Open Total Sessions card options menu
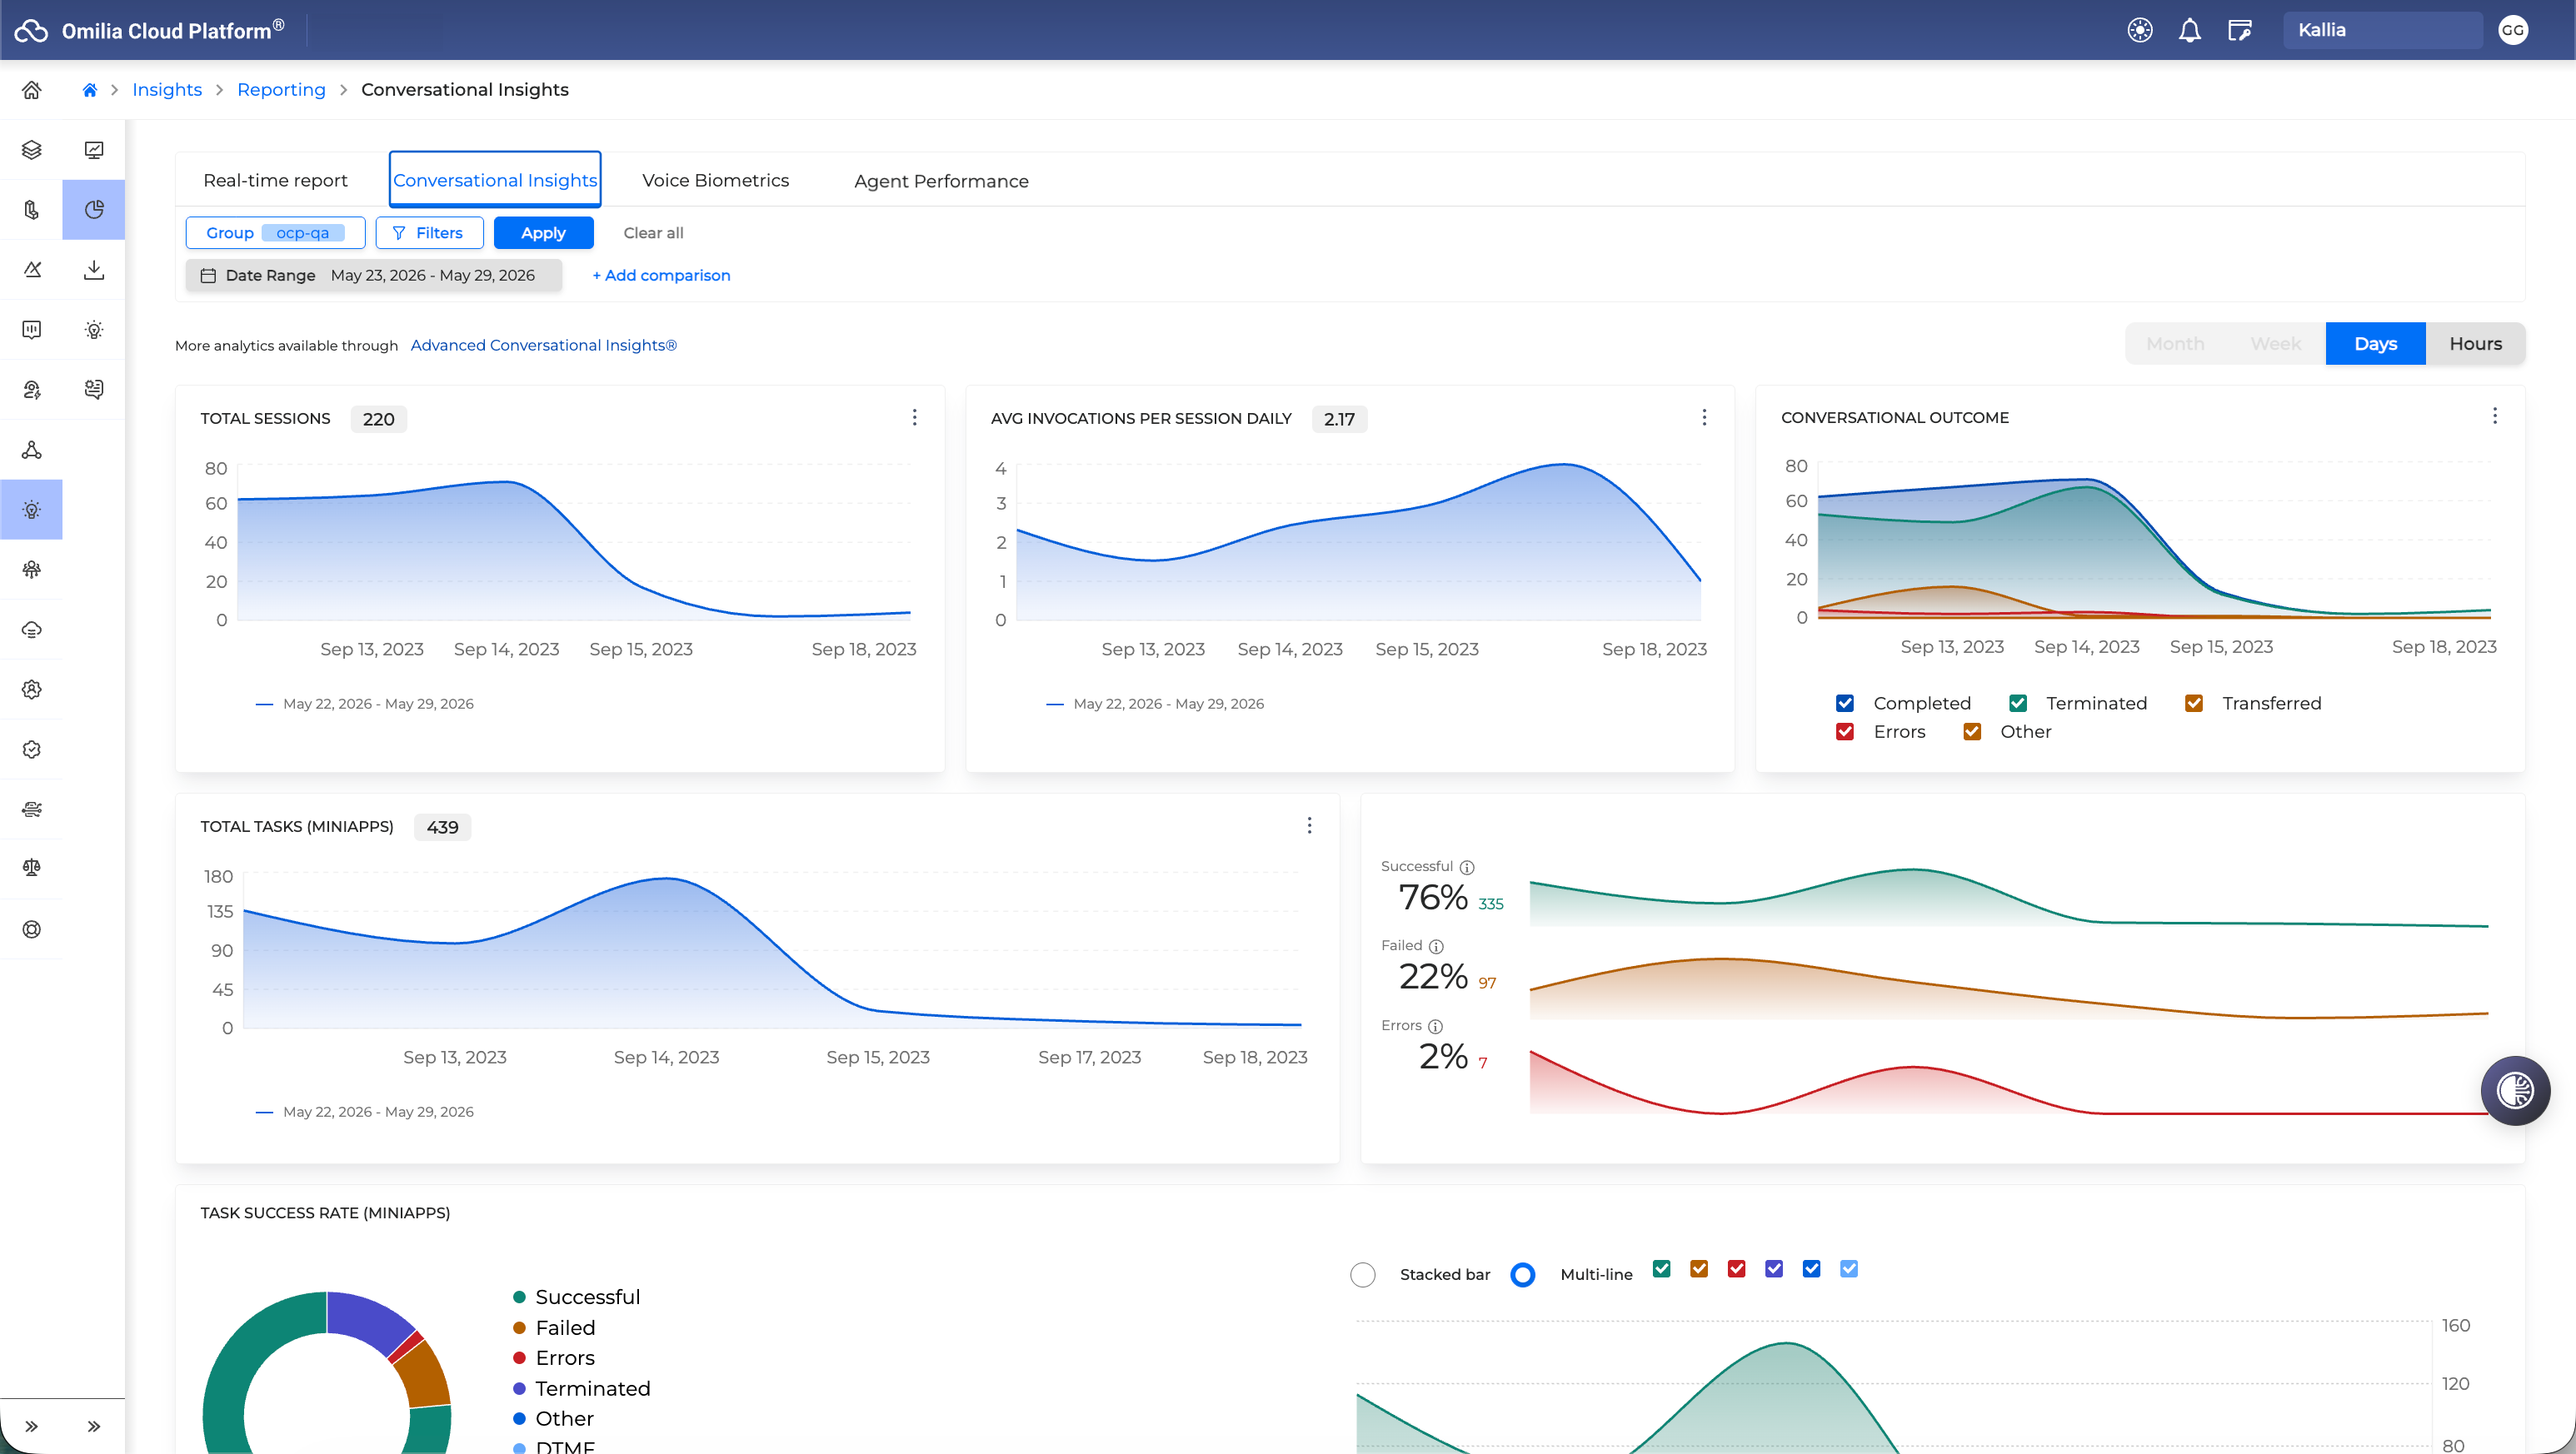 coord(914,418)
